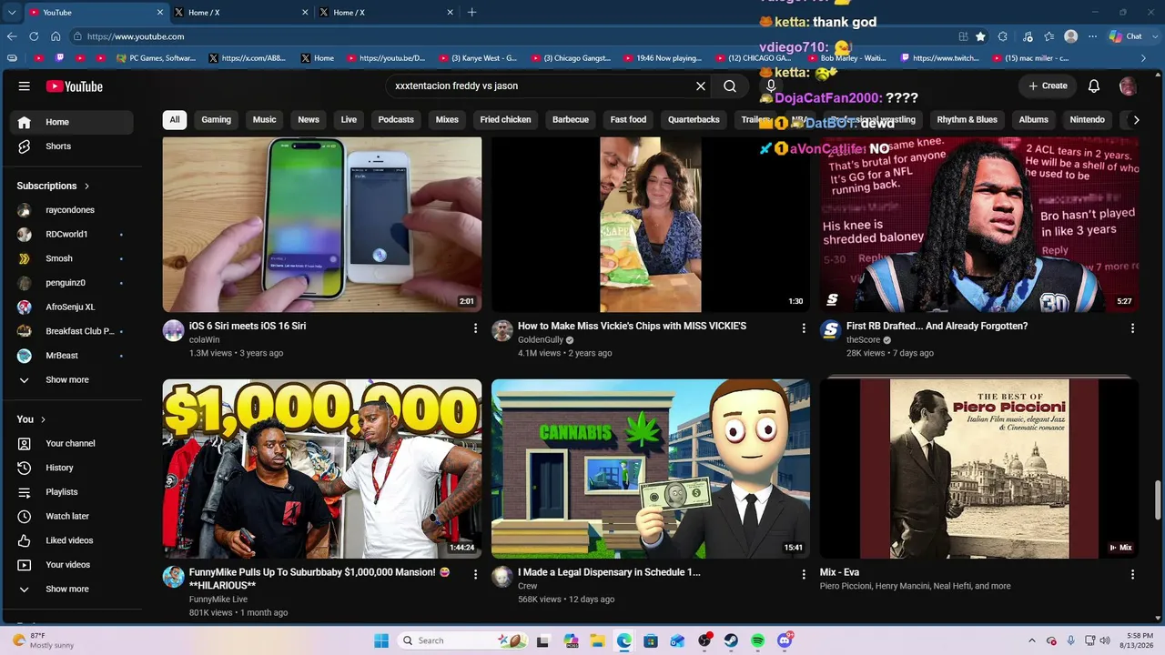Select the All filter chip

coord(175,120)
